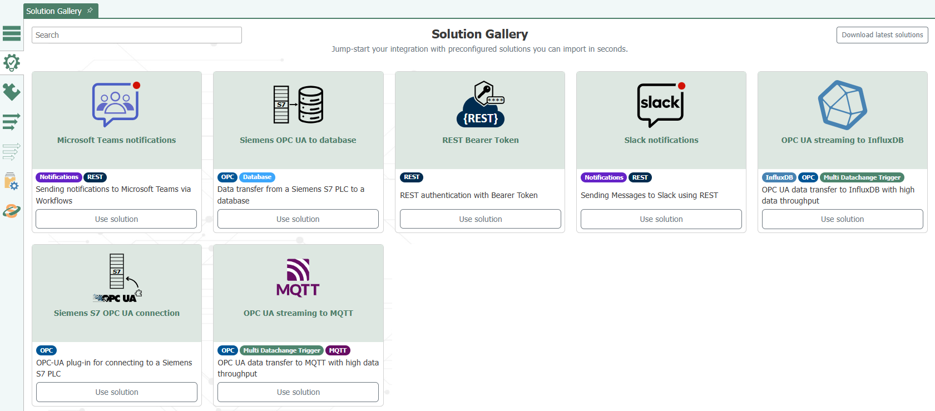Click the Slack logo thumbnail
The width and height of the screenshot is (935, 411).
coord(661,105)
